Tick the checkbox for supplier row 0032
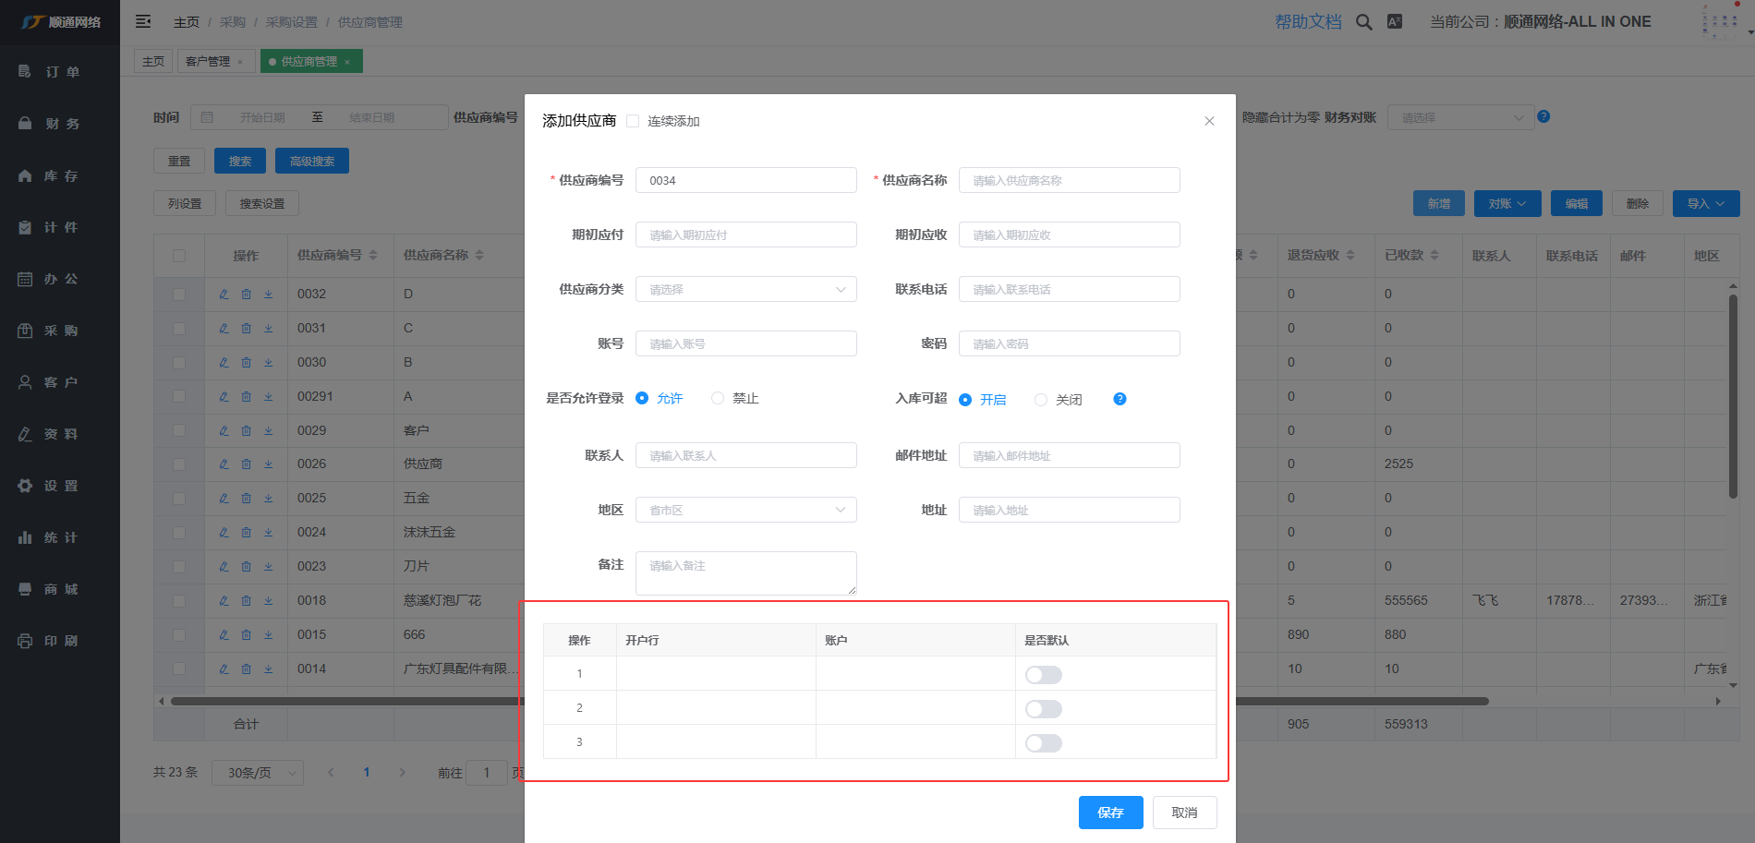This screenshot has height=843, width=1755. point(179,295)
